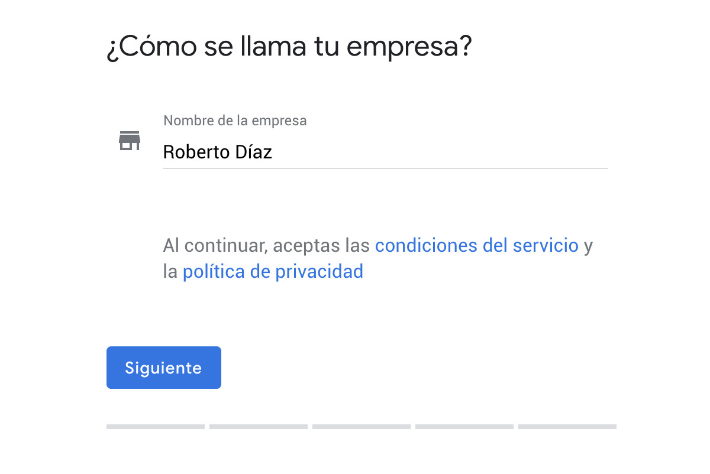Image resolution: width=710 pixels, height=474 pixels.
Task: Open the política de privacidad link
Action: pyautogui.click(x=273, y=272)
